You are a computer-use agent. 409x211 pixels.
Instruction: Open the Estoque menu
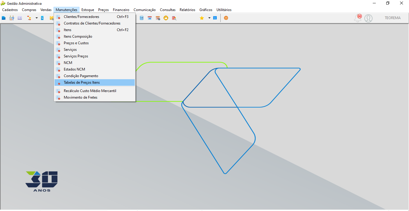coord(88,10)
